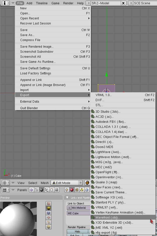
Task: Open the Material buttons red sphere icon
Action: tap(72, 190)
